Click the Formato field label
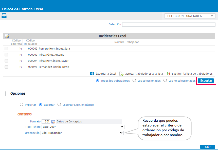Image resolution: width=218 pixels, height=150 pixels. pyautogui.click(x=35, y=122)
